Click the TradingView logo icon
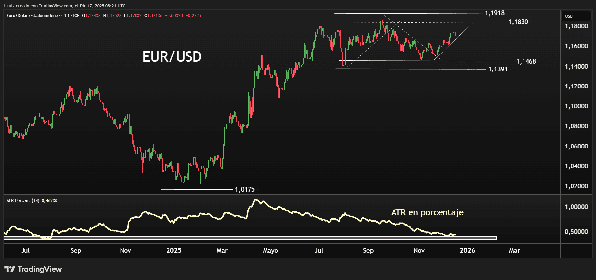This screenshot has width=596, height=280. point(10,269)
